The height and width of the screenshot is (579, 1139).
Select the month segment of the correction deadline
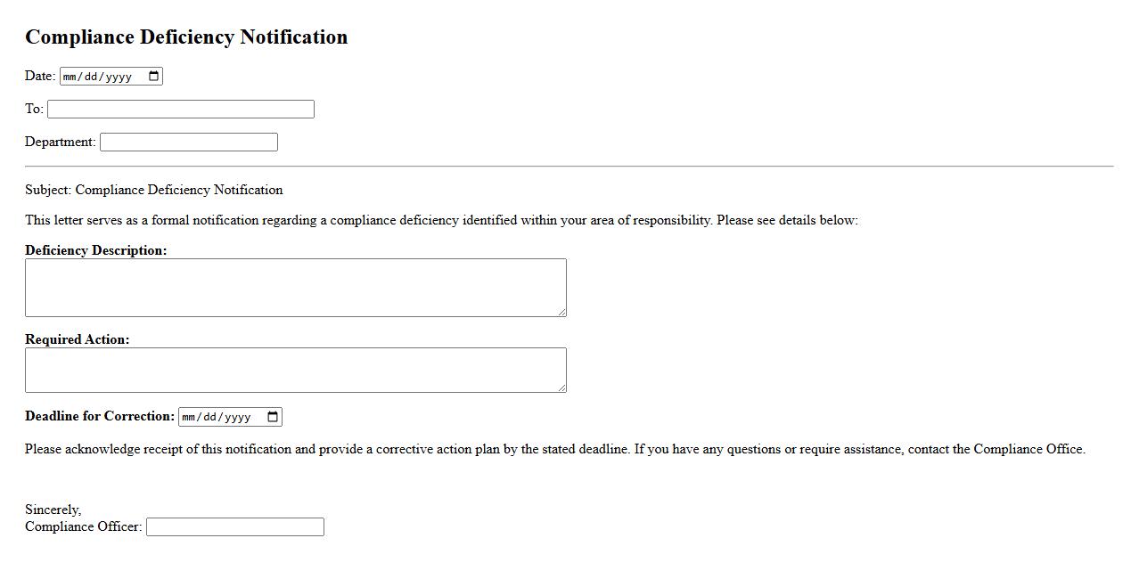tap(191, 417)
